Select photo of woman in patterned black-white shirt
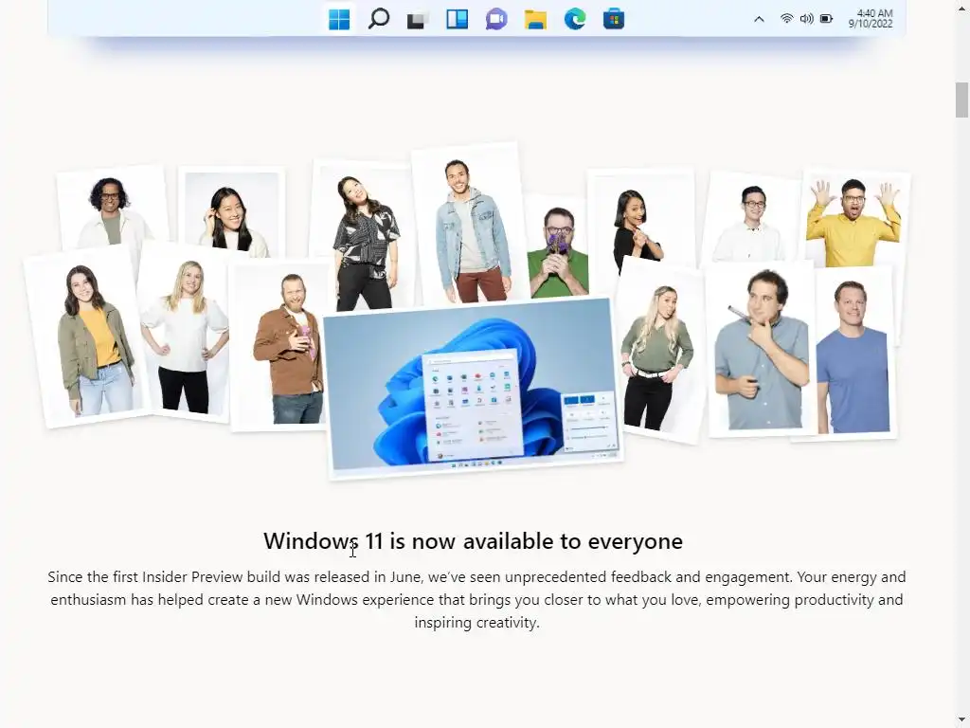The image size is (970, 728). (x=365, y=235)
